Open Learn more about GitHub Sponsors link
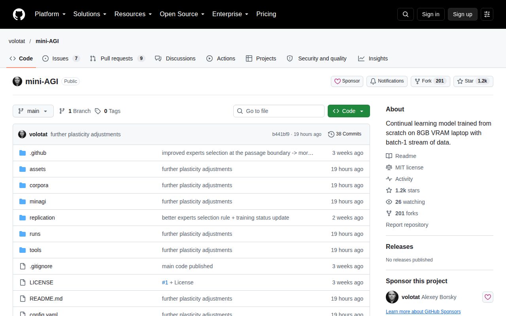 (423, 312)
